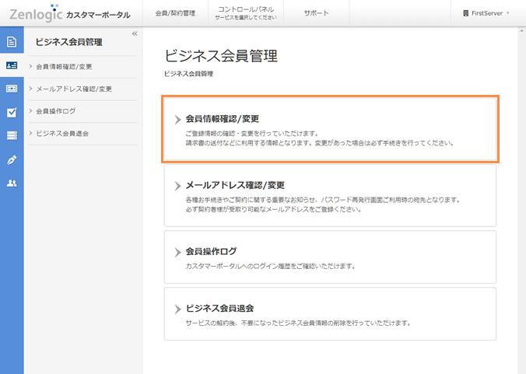Open the server stack sidebar icon

12,136
